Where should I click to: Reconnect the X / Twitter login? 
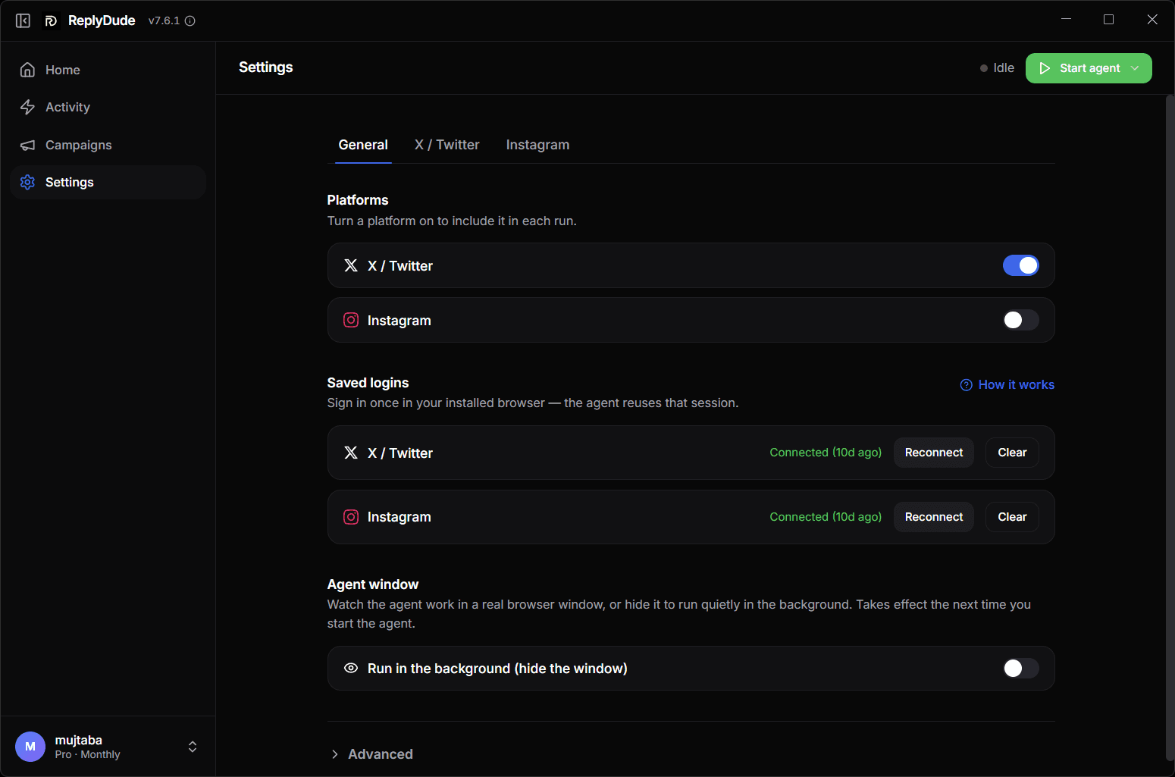click(x=934, y=453)
